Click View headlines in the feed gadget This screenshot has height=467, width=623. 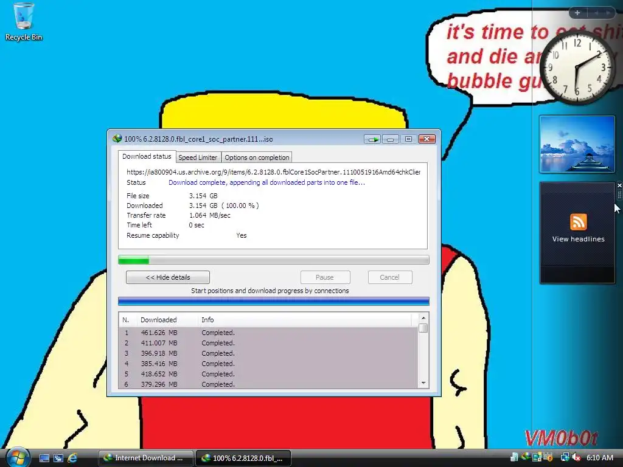tap(578, 239)
